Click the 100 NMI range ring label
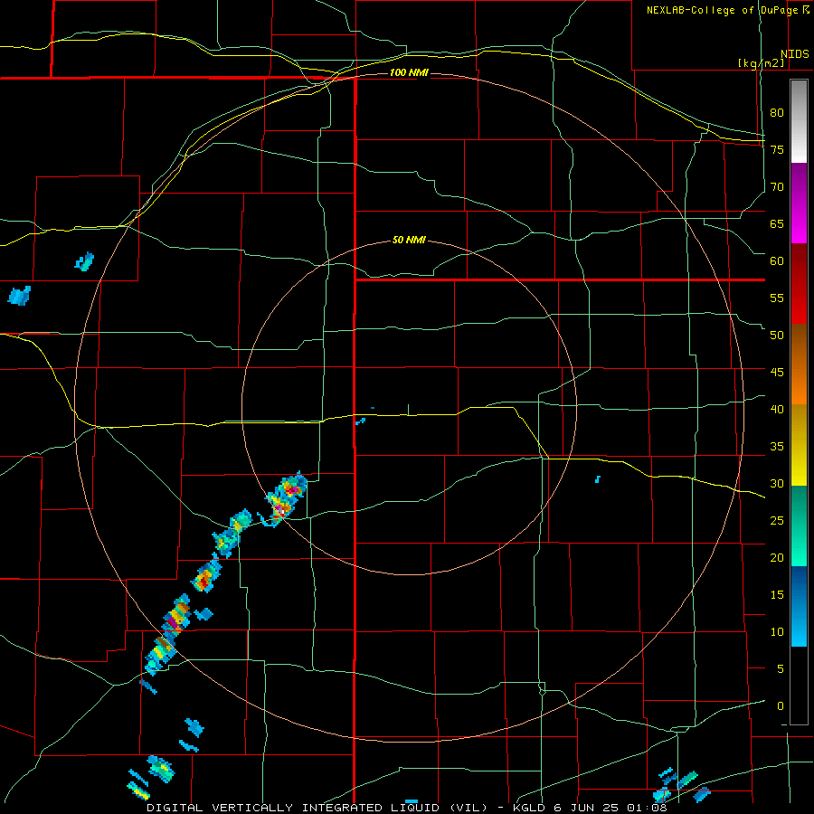 pos(409,72)
